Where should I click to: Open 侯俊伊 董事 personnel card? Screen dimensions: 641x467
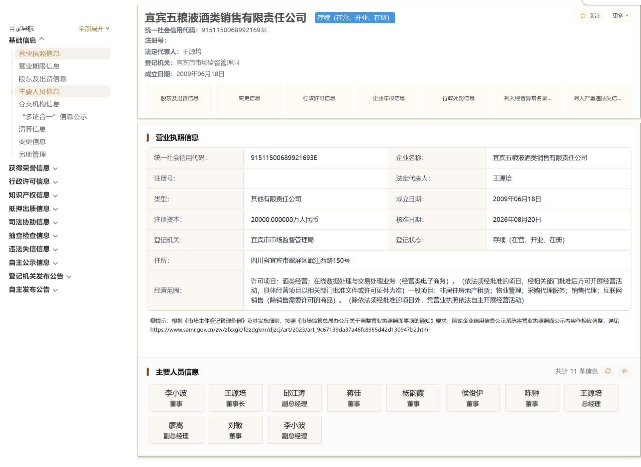tap(473, 398)
